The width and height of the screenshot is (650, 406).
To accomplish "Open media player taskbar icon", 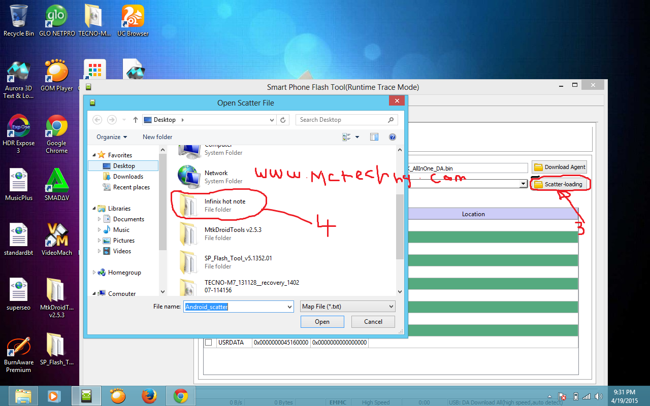I will 53,396.
